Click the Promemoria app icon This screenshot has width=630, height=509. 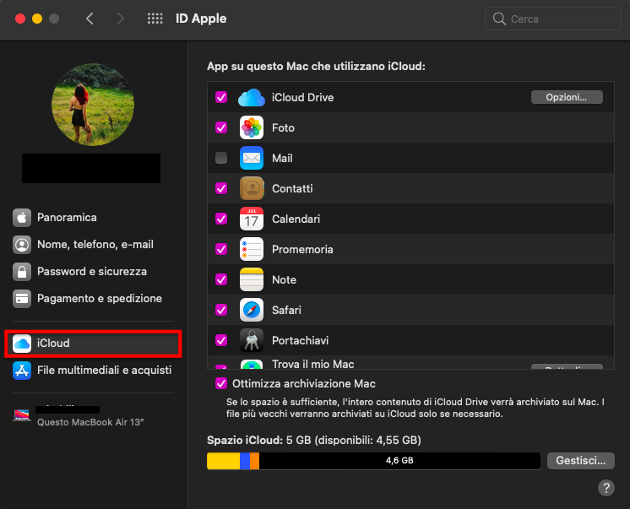click(x=252, y=249)
